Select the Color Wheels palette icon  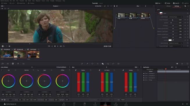tap(13, 64)
